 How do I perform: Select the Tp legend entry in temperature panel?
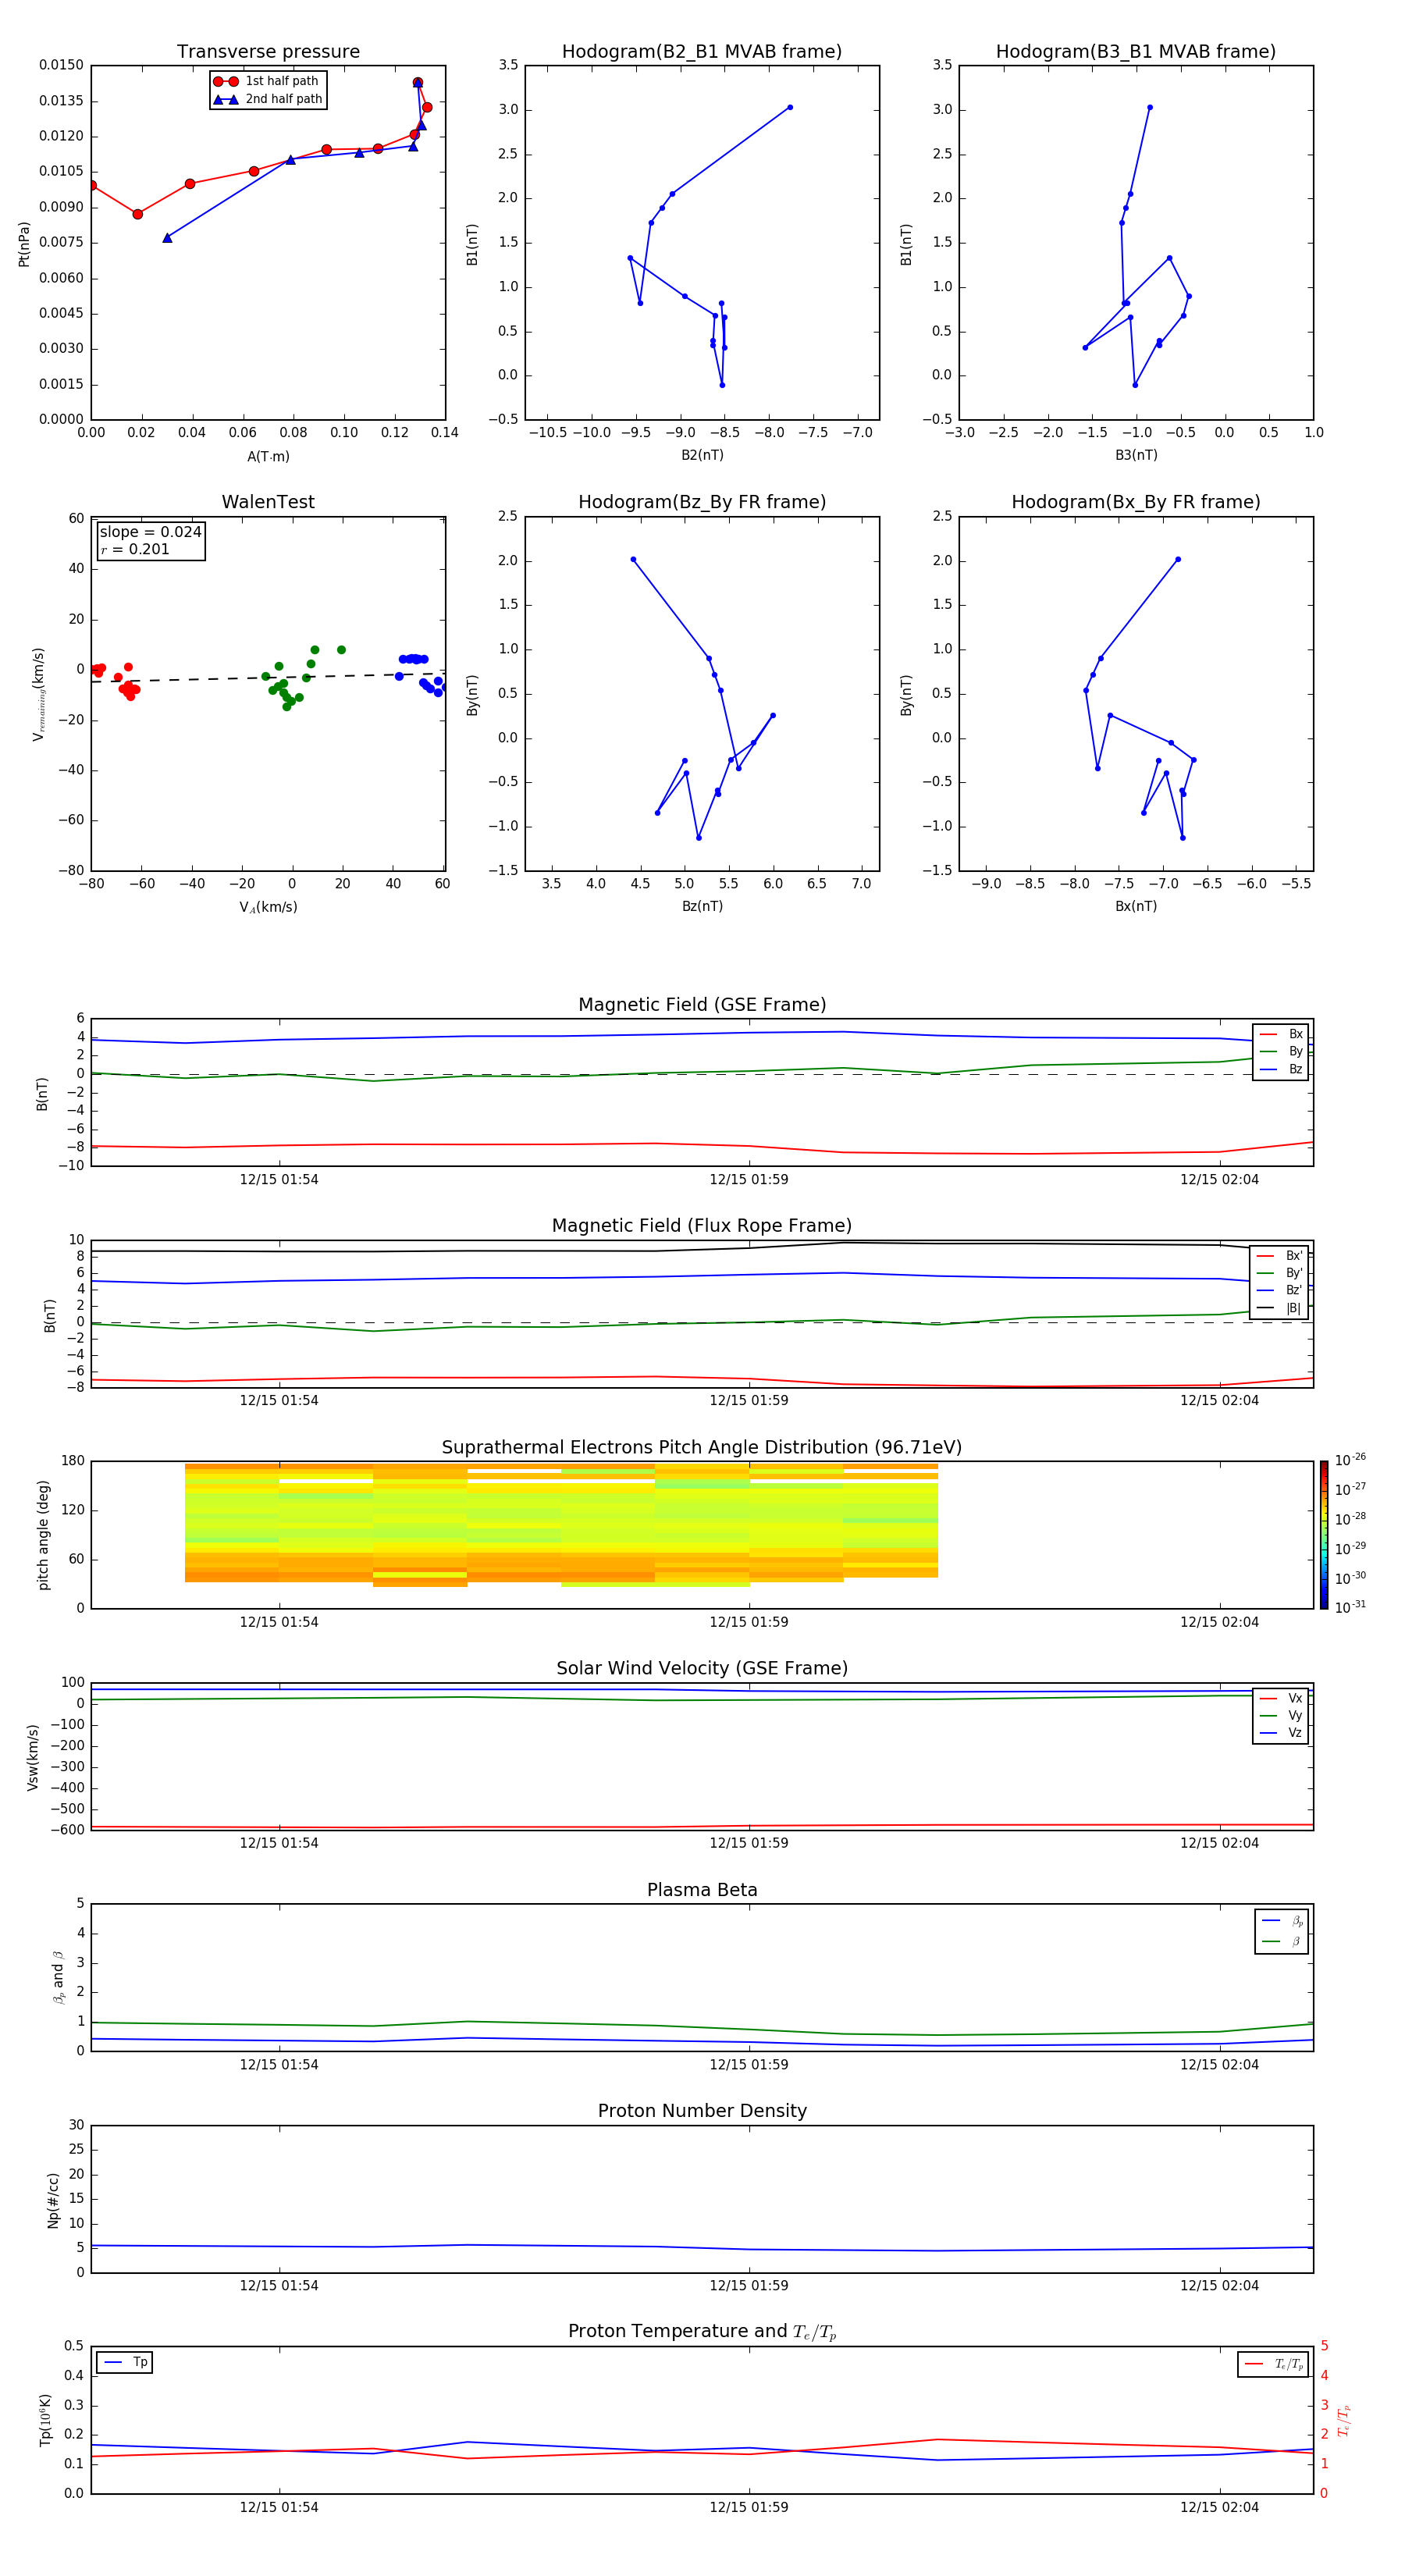pos(125,2362)
